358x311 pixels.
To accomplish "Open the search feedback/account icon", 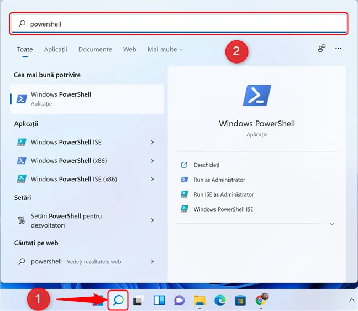I will coord(322,49).
